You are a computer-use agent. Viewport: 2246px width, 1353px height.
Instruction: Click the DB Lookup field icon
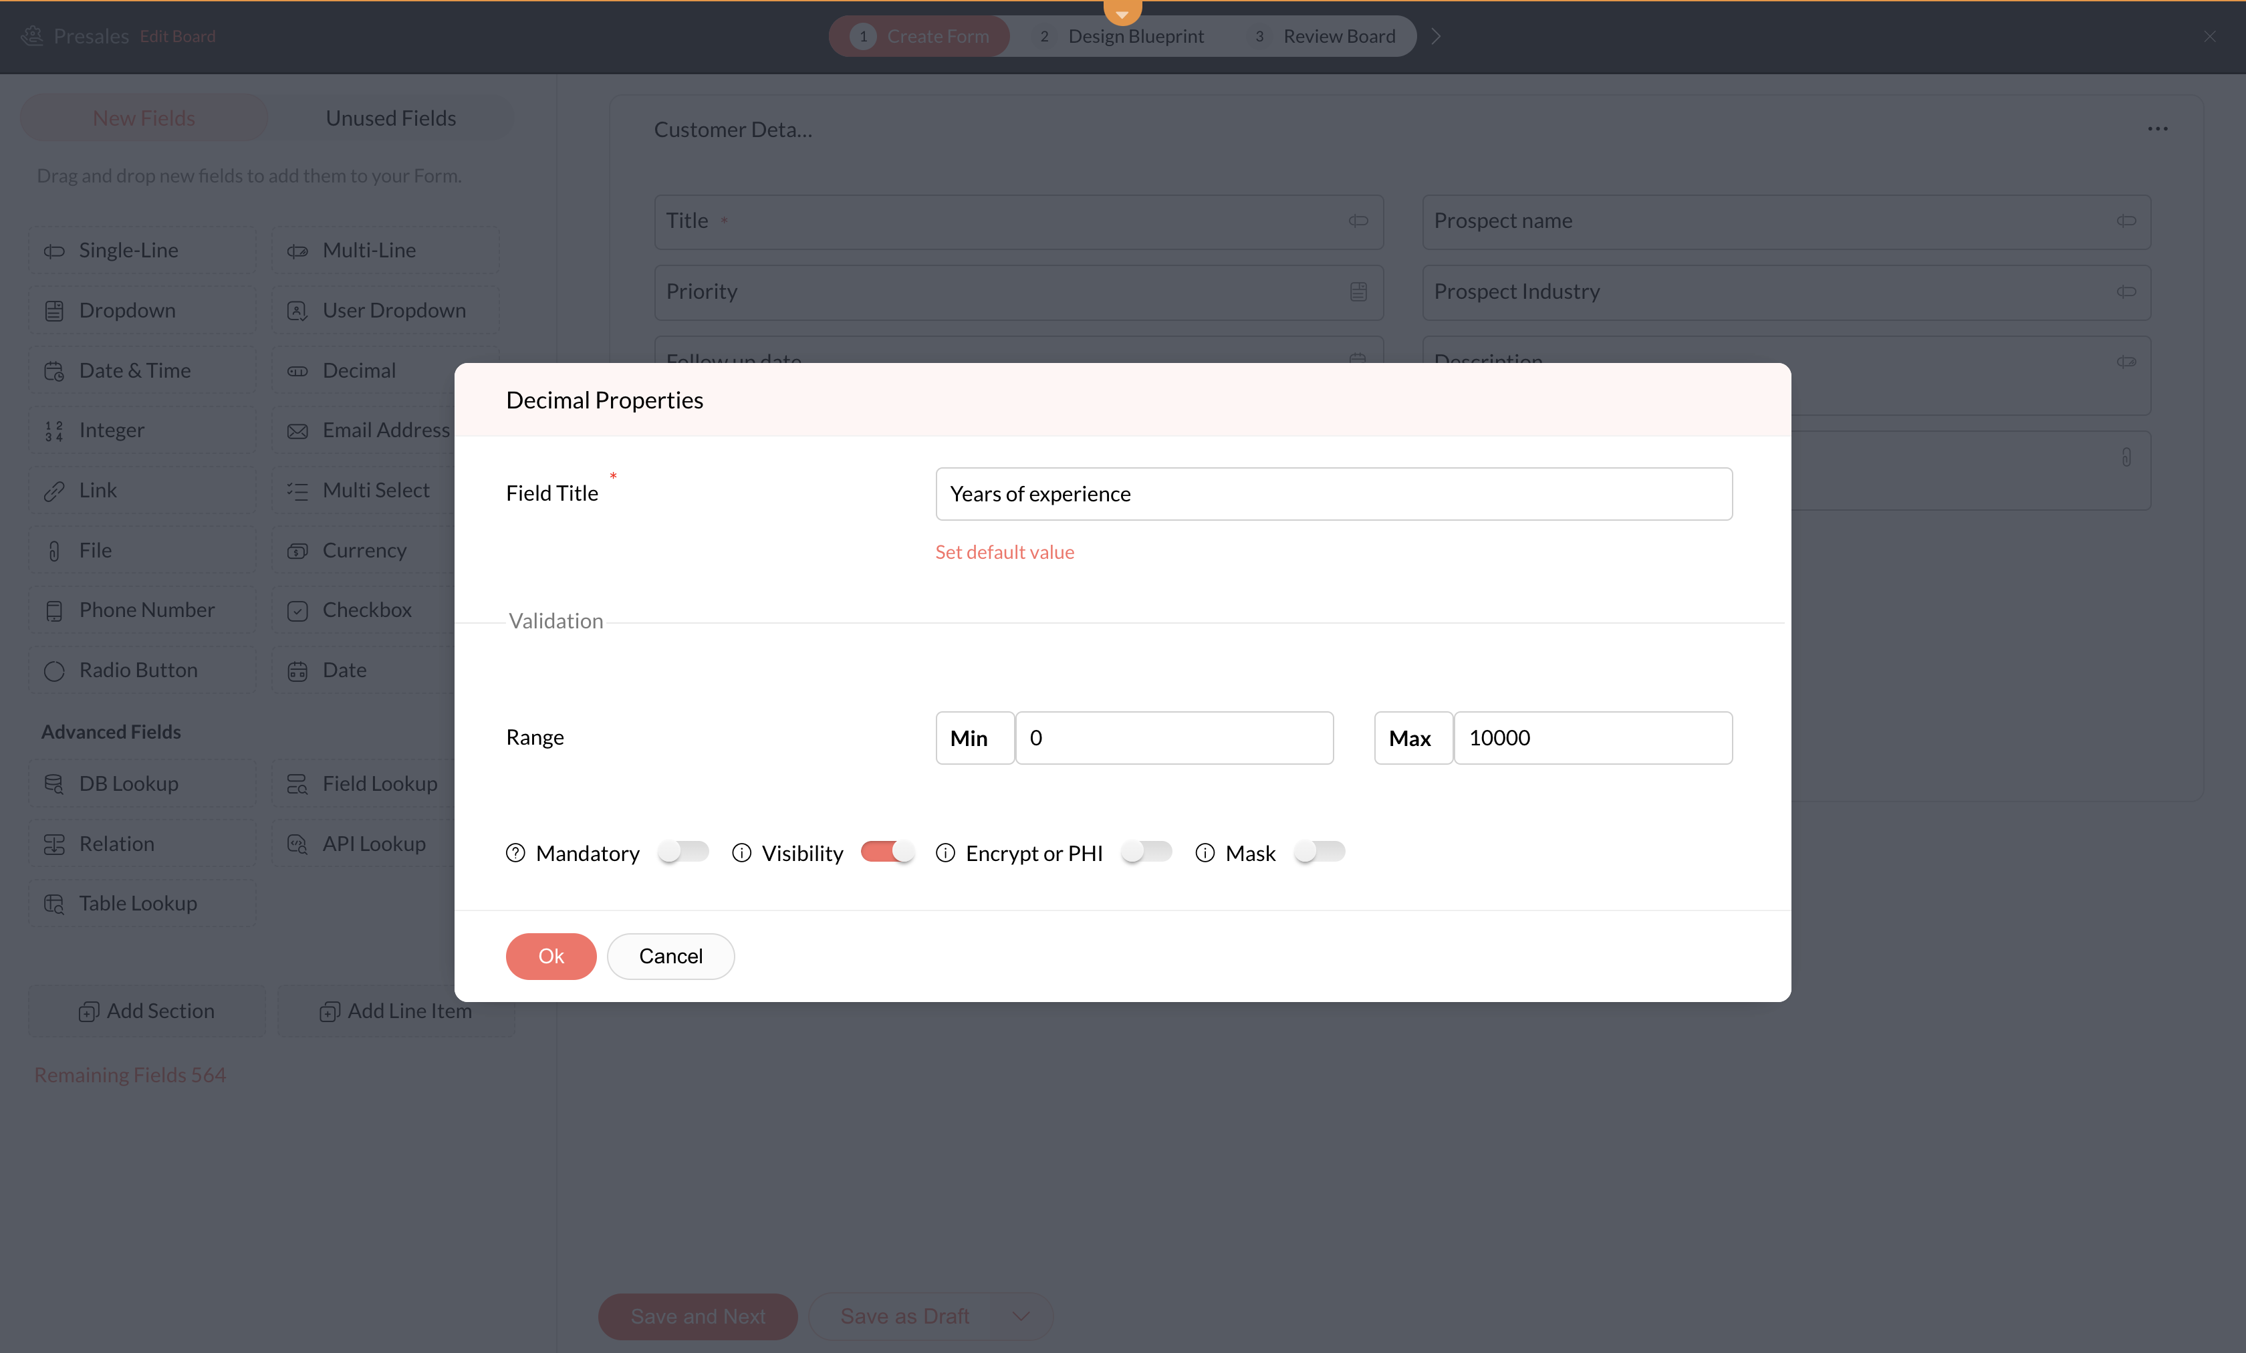(53, 784)
